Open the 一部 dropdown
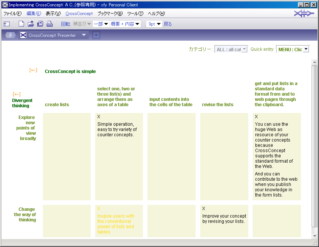 tap(101, 24)
